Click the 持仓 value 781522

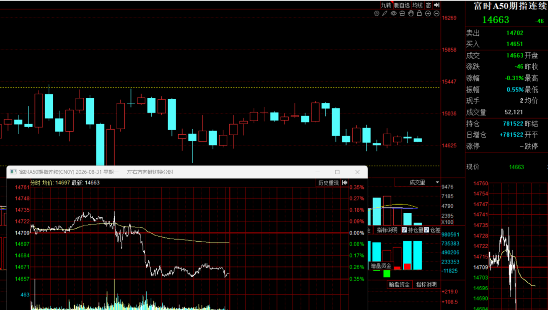[x=513, y=124]
